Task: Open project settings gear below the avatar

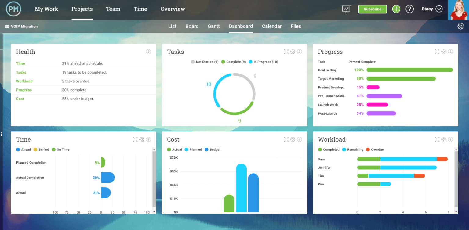Action: pos(460,27)
